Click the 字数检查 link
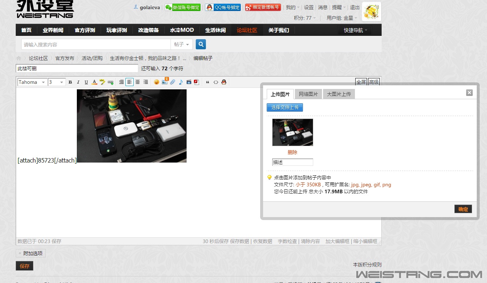The height and width of the screenshot is (283, 487). [287, 241]
